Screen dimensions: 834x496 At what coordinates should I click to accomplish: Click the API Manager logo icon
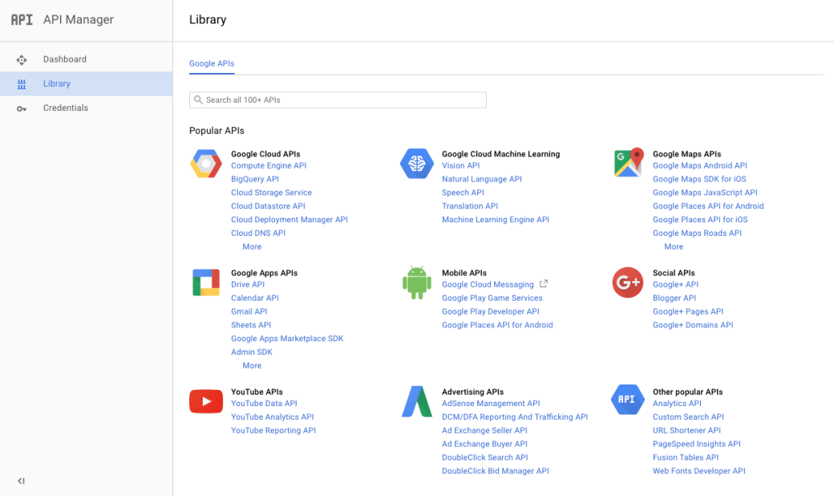pos(22,19)
